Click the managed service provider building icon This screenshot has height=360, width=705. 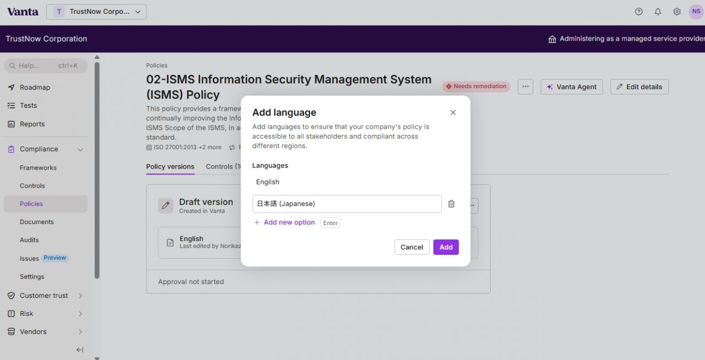click(x=552, y=39)
